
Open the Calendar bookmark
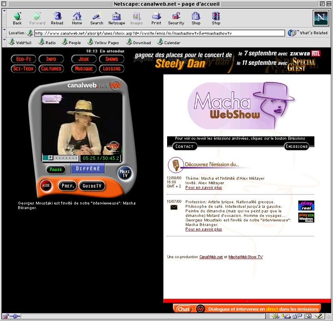169,43
